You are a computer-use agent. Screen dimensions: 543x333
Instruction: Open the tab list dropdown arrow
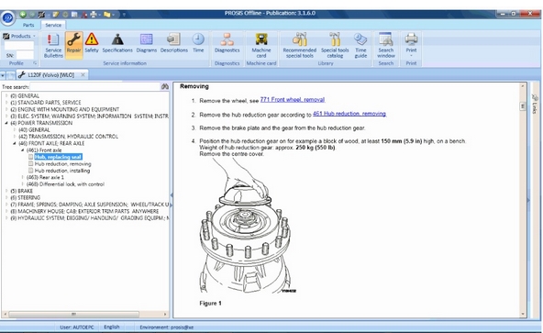(3, 75)
